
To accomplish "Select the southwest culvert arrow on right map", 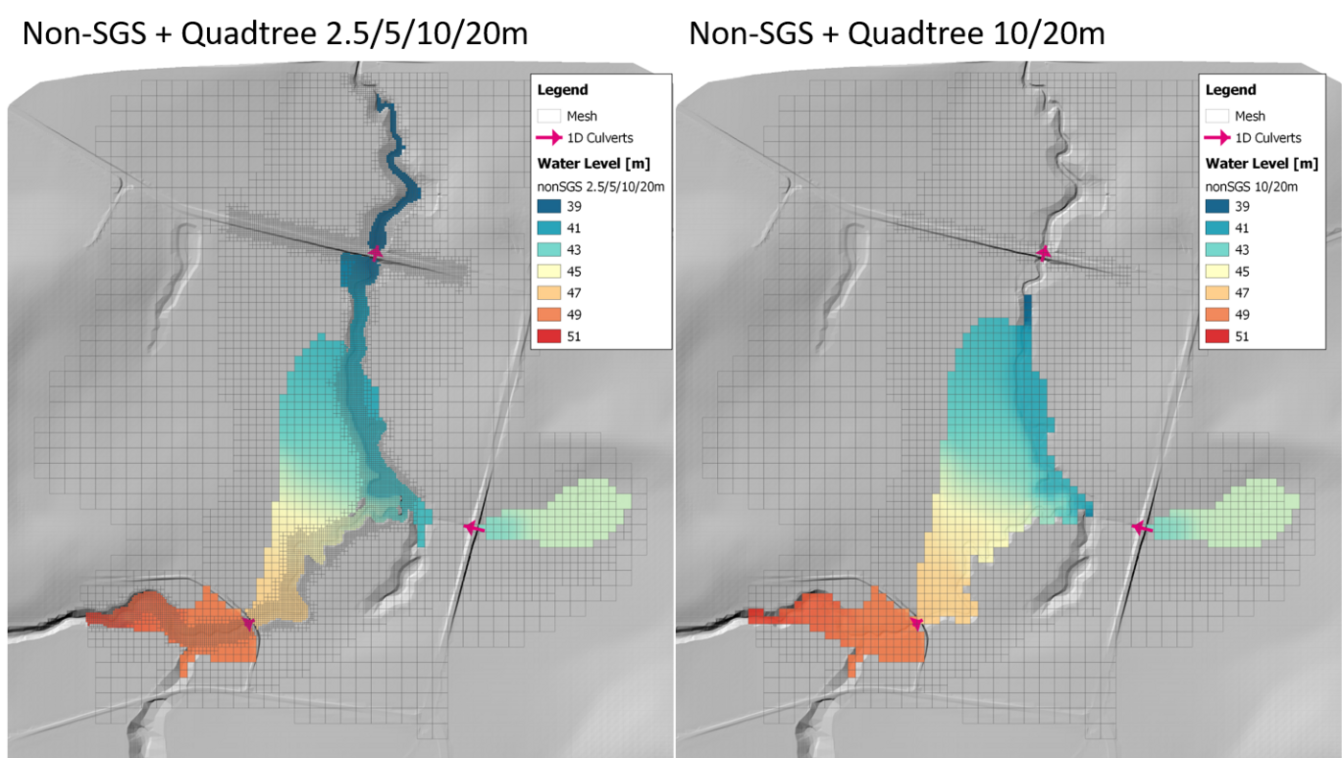I will tap(917, 624).
